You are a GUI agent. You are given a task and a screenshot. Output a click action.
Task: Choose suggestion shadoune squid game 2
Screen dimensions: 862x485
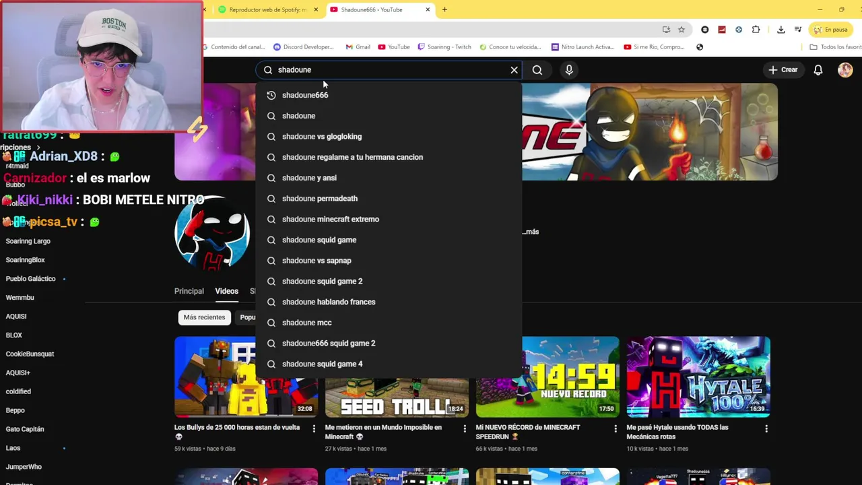point(389,281)
